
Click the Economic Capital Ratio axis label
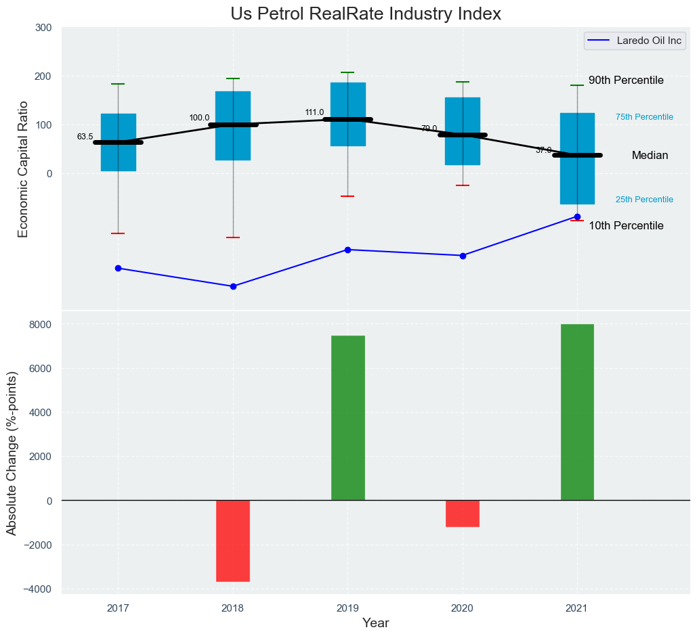[23, 169]
